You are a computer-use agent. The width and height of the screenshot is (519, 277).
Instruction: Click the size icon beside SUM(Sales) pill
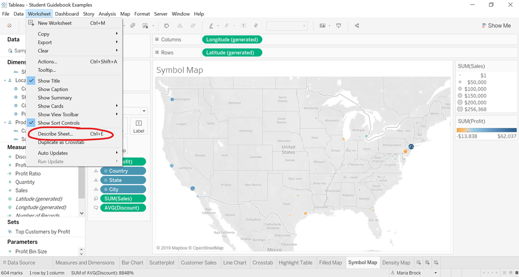coord(95,199)
